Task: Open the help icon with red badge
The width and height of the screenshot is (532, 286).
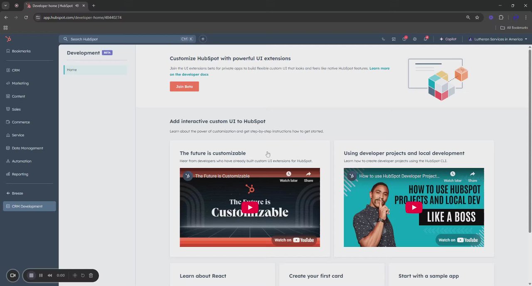Action: tap(404, 39)
